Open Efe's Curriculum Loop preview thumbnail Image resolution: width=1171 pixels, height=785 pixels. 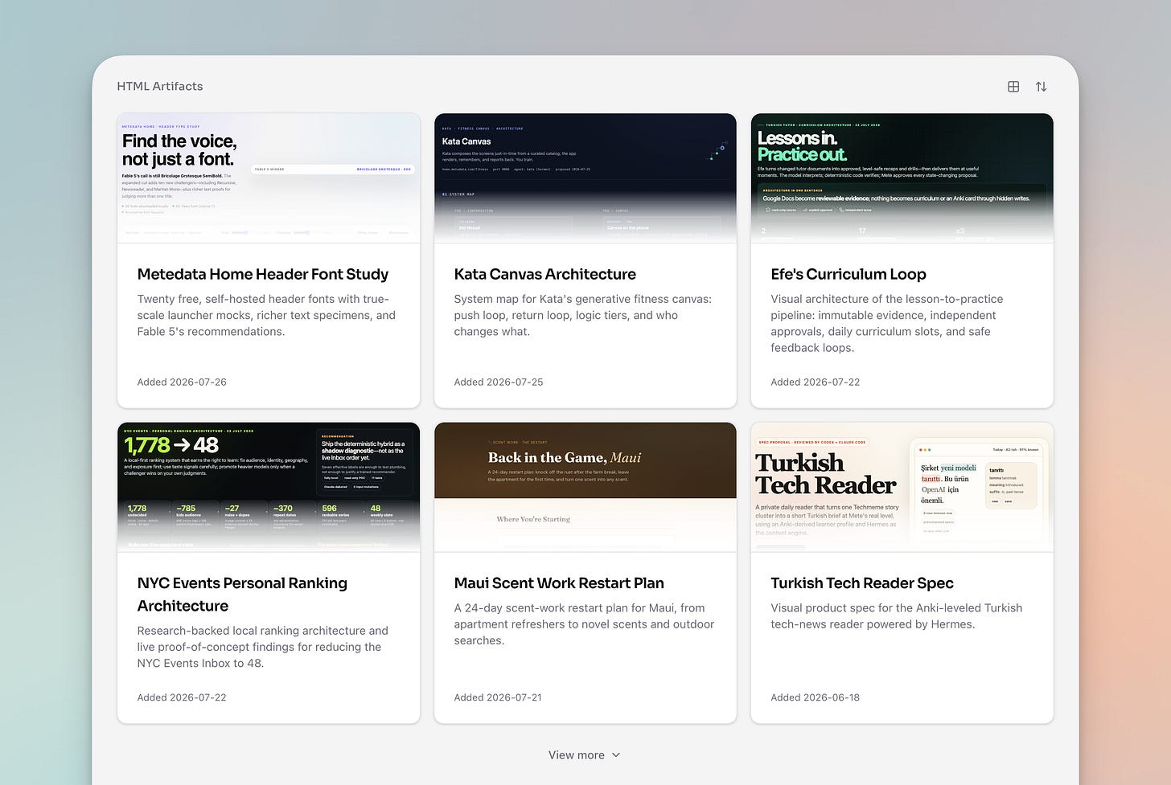(902, 178)
